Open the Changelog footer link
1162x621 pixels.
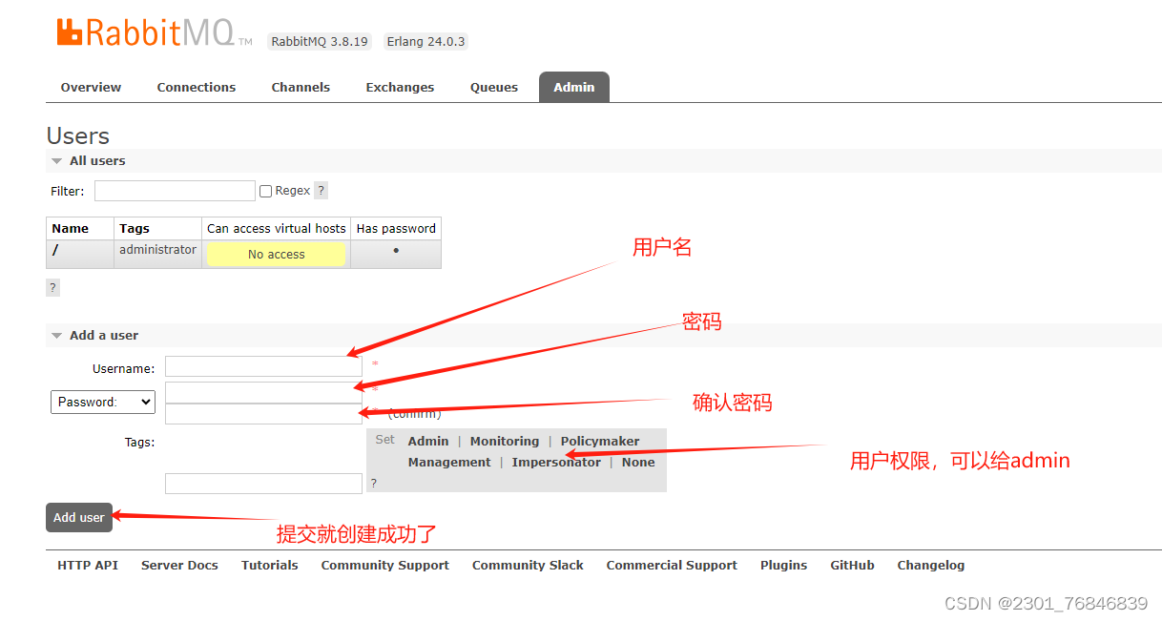coord(930,565)
